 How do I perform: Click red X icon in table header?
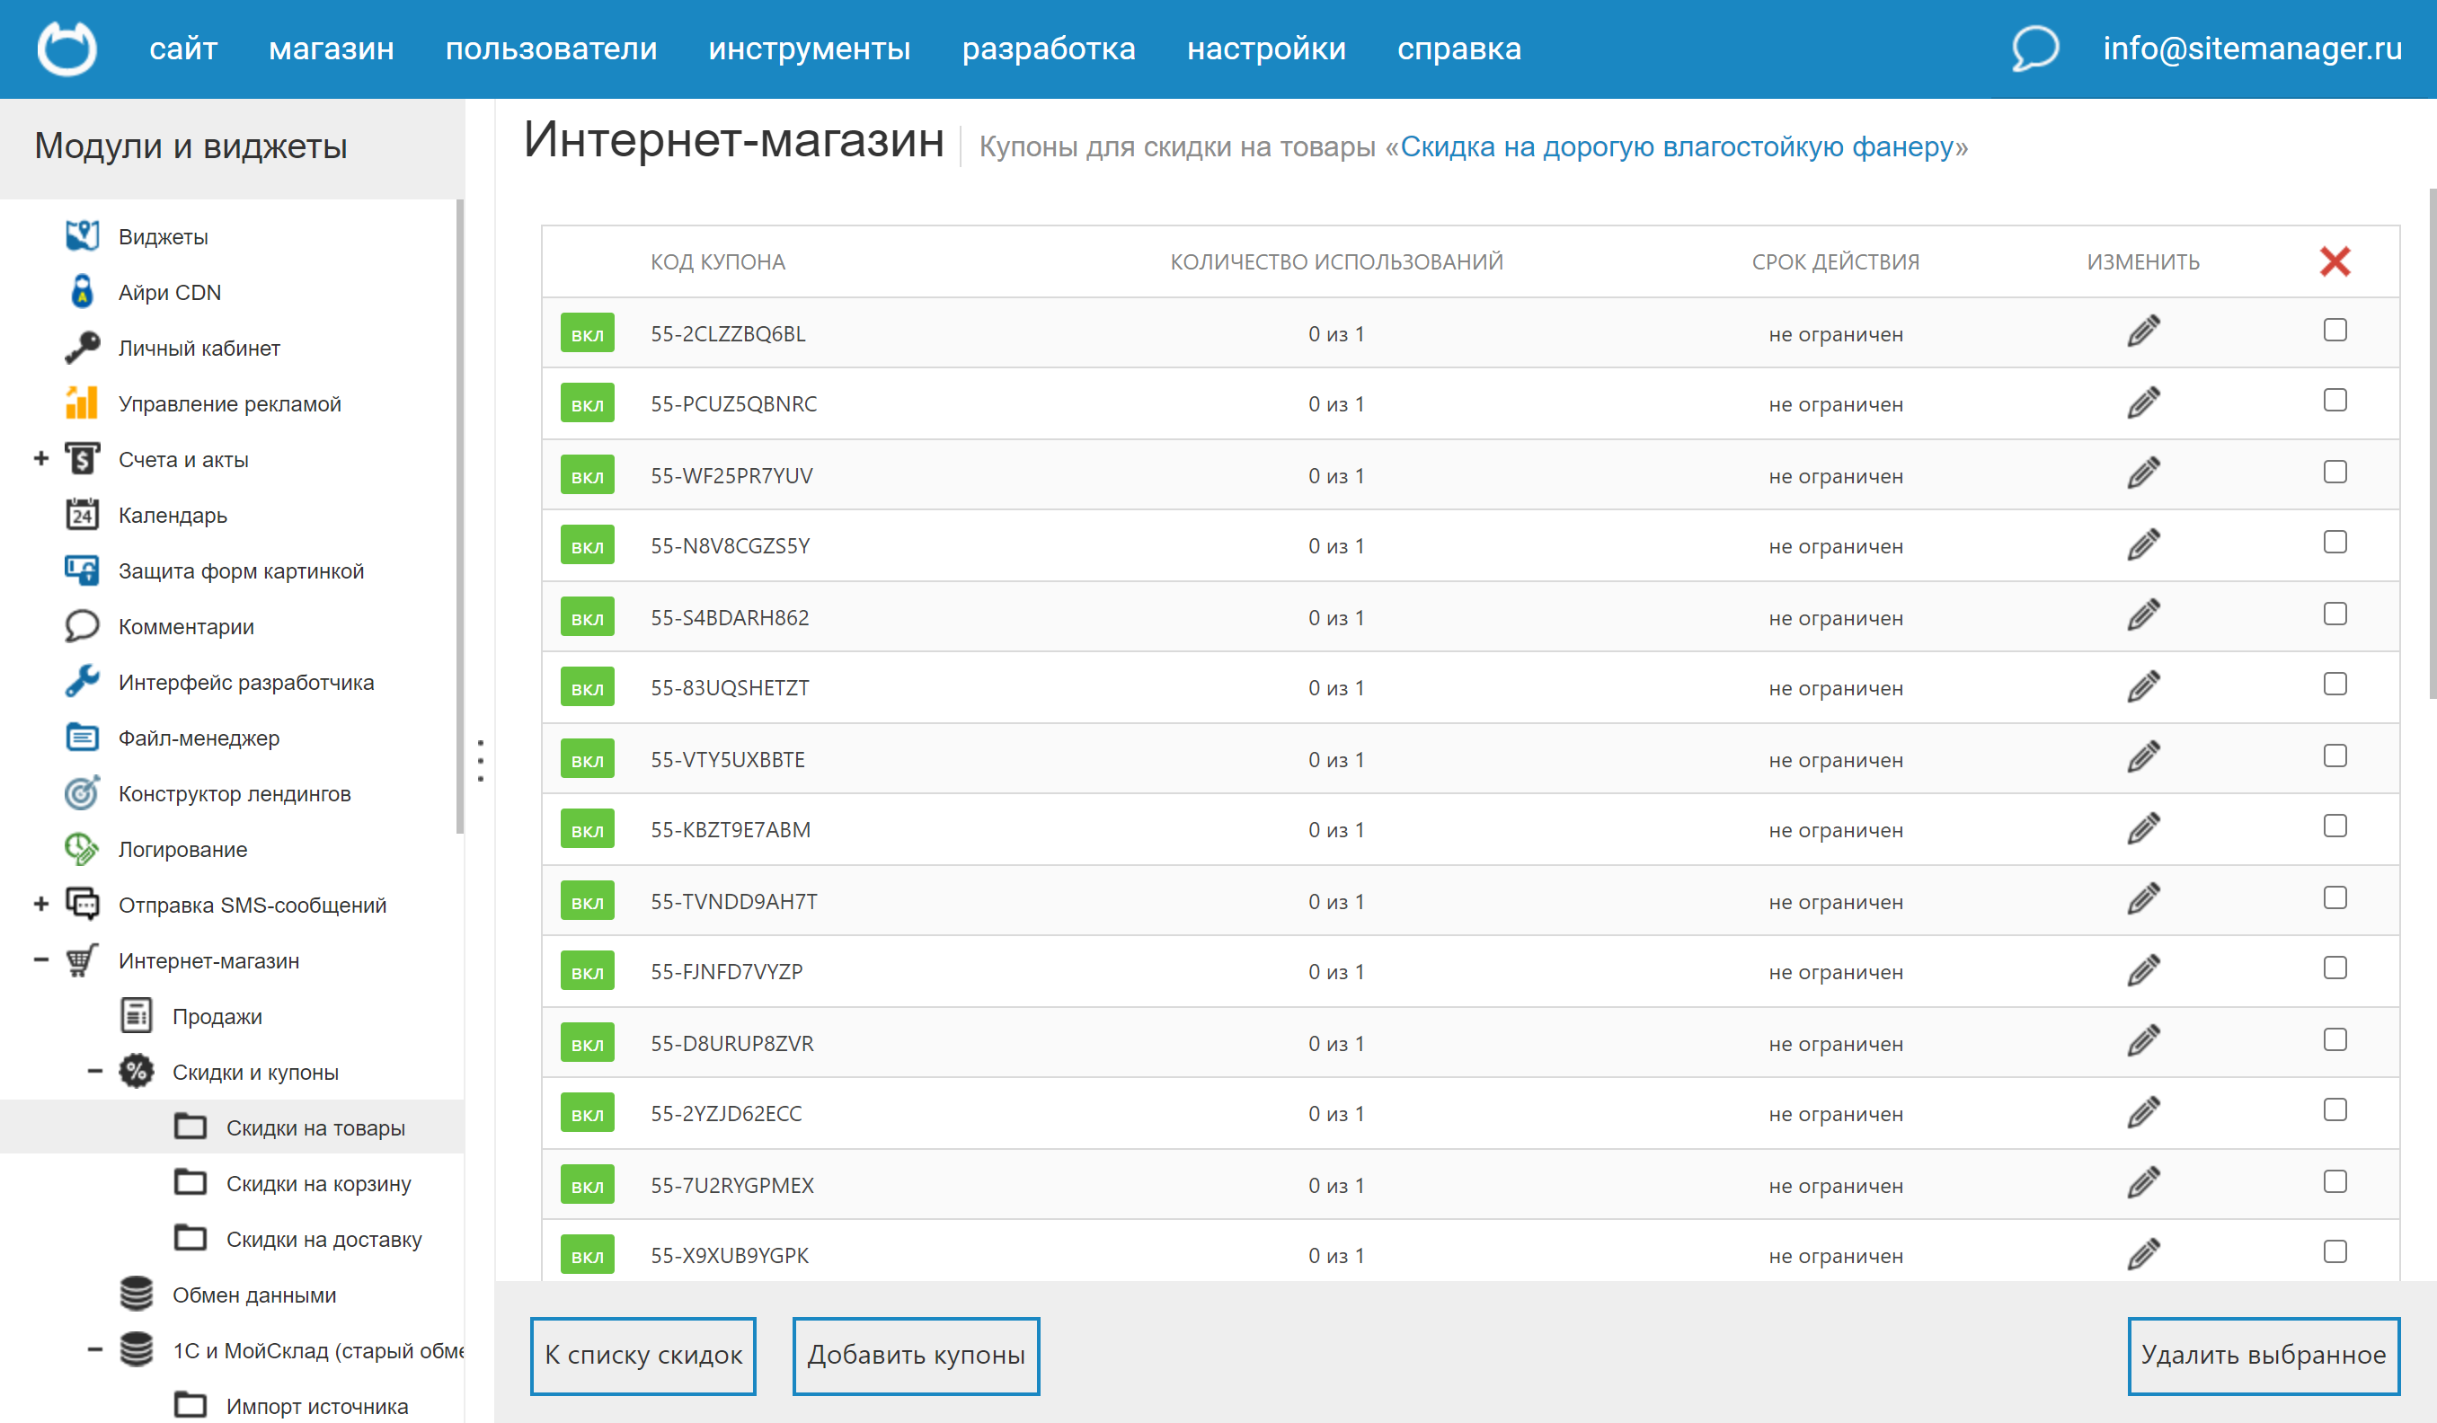click(2334, 261)
